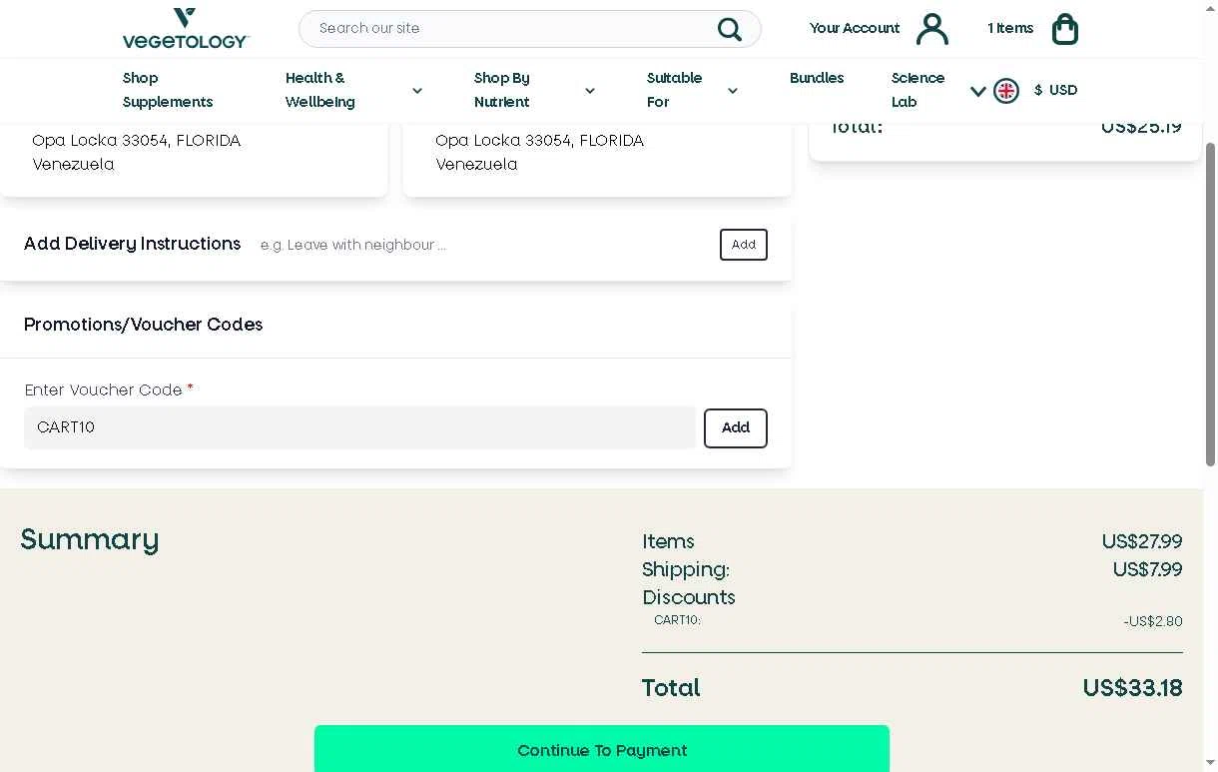Expand the Suitable For chevron

(733, 91)
